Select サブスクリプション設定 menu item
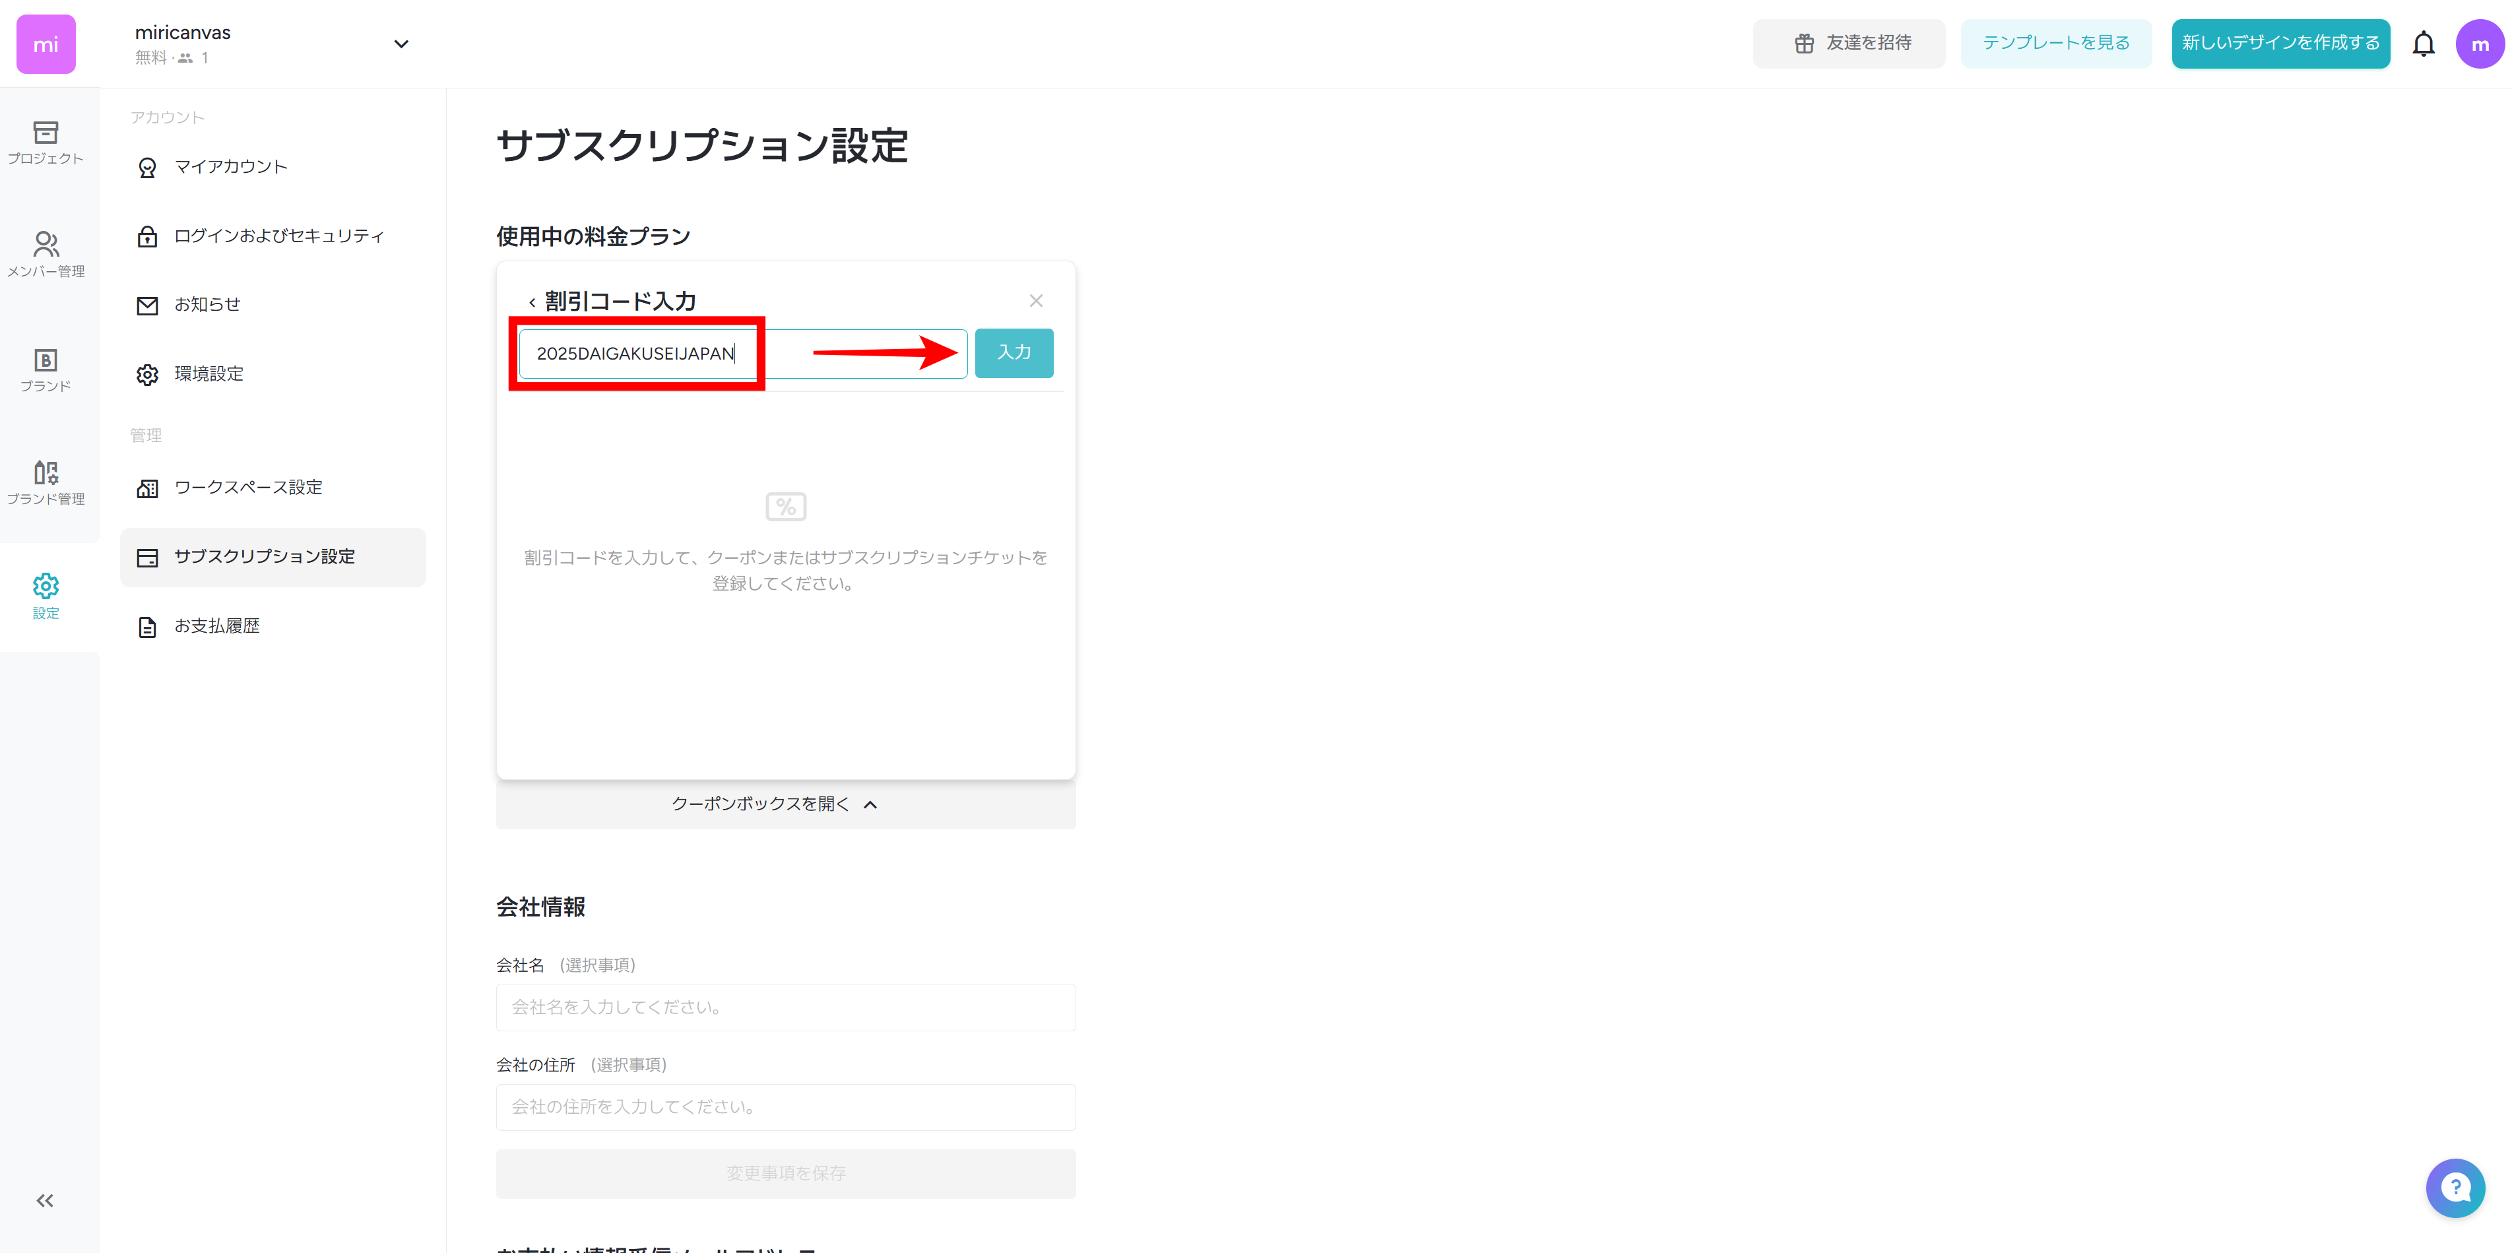 (x=273, y=557)
